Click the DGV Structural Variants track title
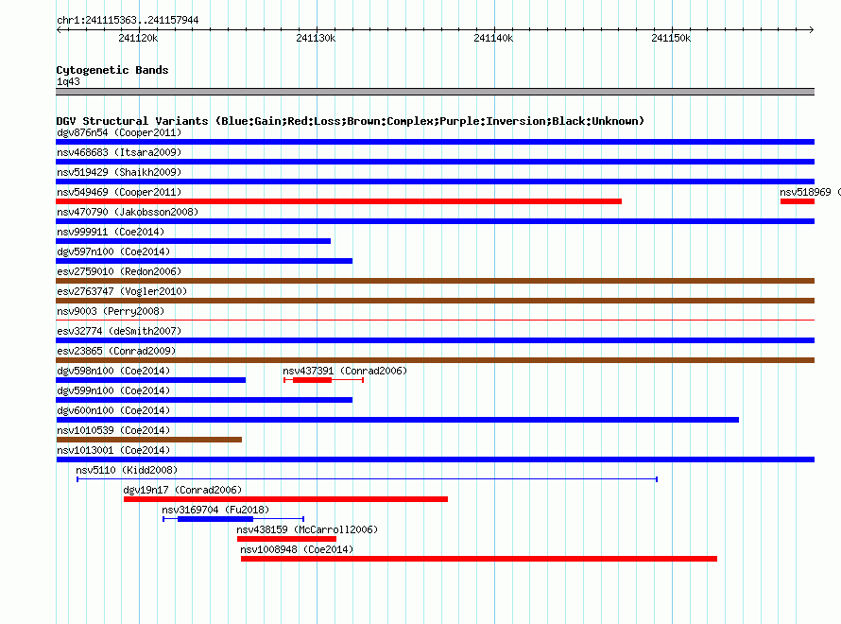Viewport: 841px width, 624px height. pyautogui.click(x=351, y=121)
